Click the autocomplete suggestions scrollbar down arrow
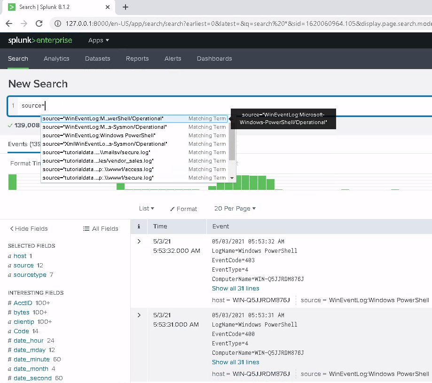This screenshot has width=432, height=383. coord(232,178)
